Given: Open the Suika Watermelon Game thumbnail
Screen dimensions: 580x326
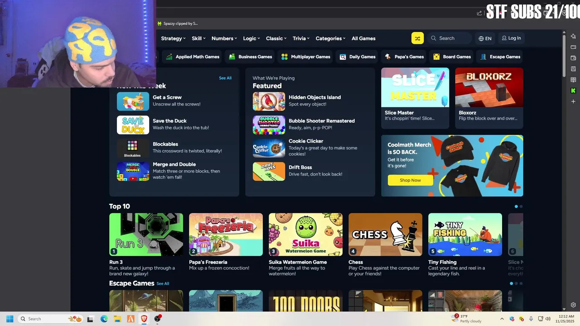Looking at the screenshot, I should tap(305, 235).
